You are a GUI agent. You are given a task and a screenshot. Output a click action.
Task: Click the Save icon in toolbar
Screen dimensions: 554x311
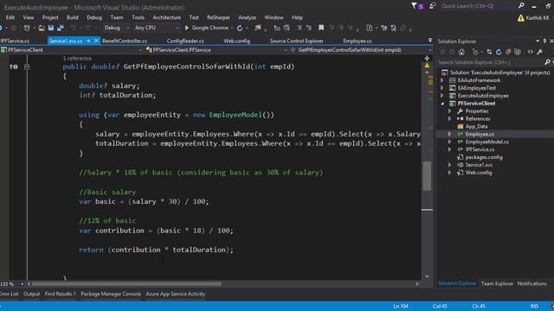[51, 28]
